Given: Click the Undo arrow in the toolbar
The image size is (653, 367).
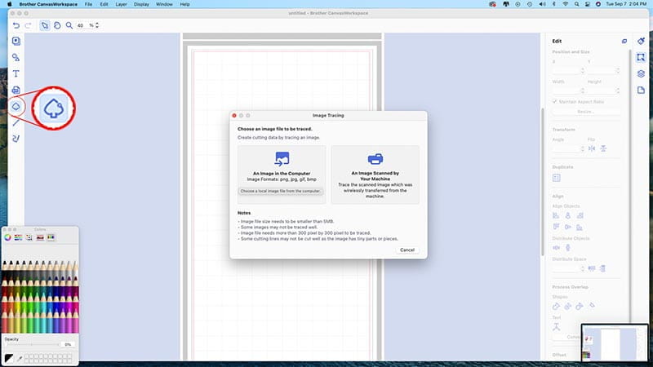Looking at the screenshot, I should [x=16, y=25].
